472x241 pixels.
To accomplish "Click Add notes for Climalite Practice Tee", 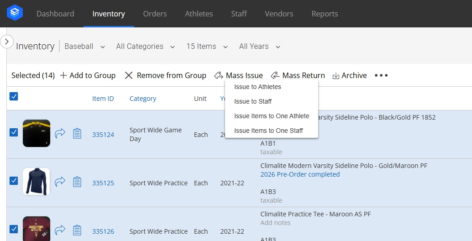I will 275,223.
